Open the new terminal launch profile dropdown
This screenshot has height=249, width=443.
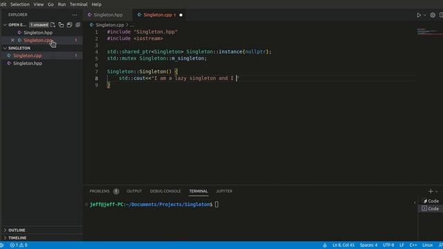tap(437, 192)
